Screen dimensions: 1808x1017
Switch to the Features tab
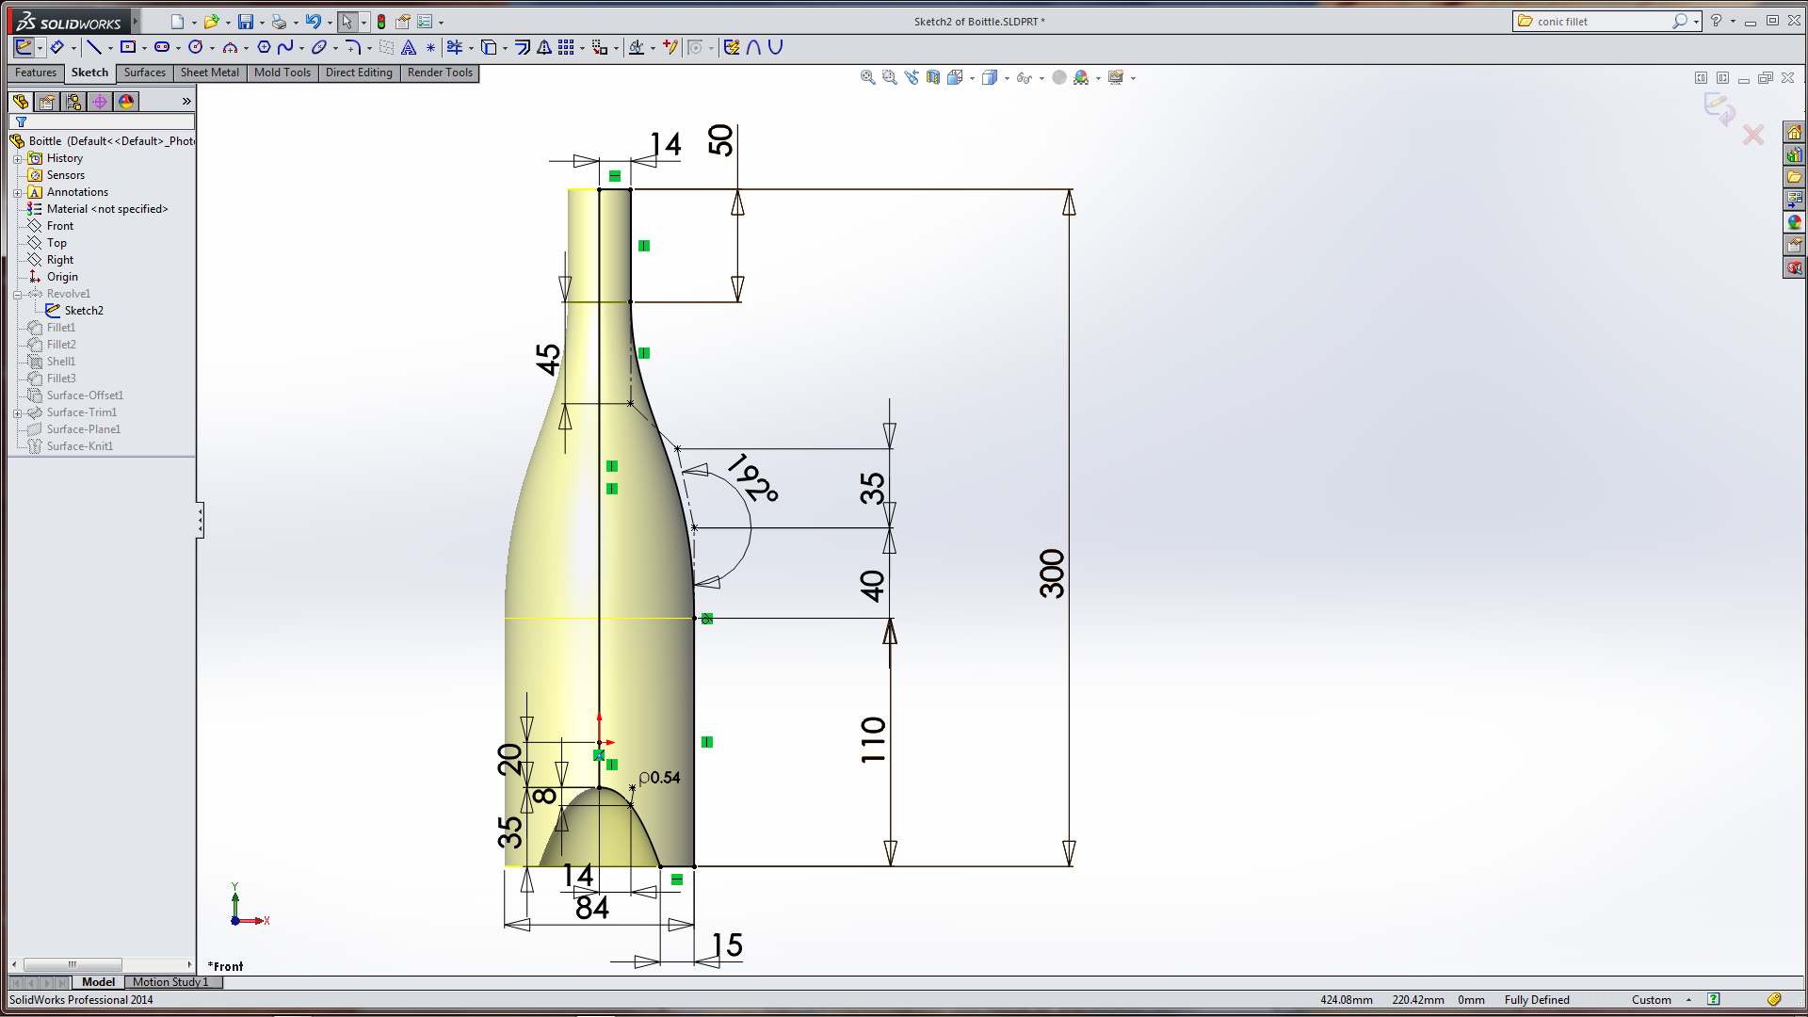point(36,73)
